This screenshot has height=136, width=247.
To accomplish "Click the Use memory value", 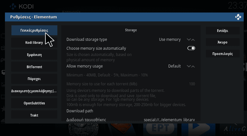I will coord(170,40).
